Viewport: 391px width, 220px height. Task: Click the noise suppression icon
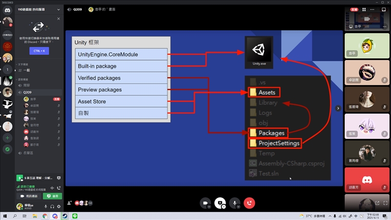pos(52,188)
